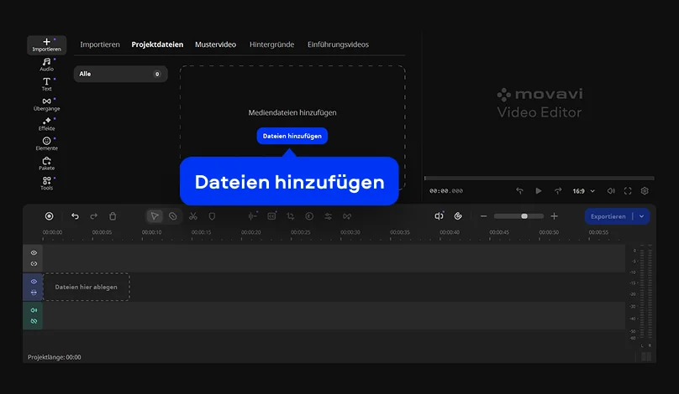Toggle visibility of the top track
This screenshot has width=679, height=394.
click(34, 252)
